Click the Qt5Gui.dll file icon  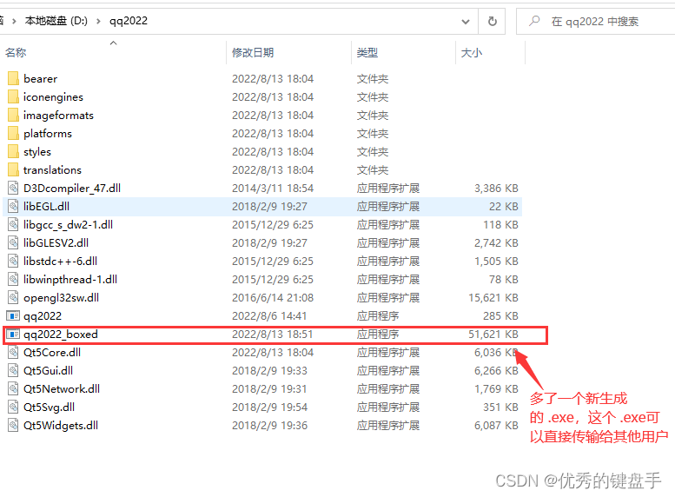tap(13, 370)
